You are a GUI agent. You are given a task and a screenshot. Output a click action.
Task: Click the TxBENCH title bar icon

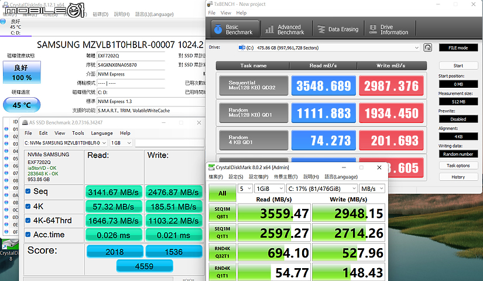click(x=210, y=4)
